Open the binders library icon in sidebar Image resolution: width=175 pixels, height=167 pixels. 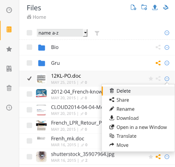point(9,69)
